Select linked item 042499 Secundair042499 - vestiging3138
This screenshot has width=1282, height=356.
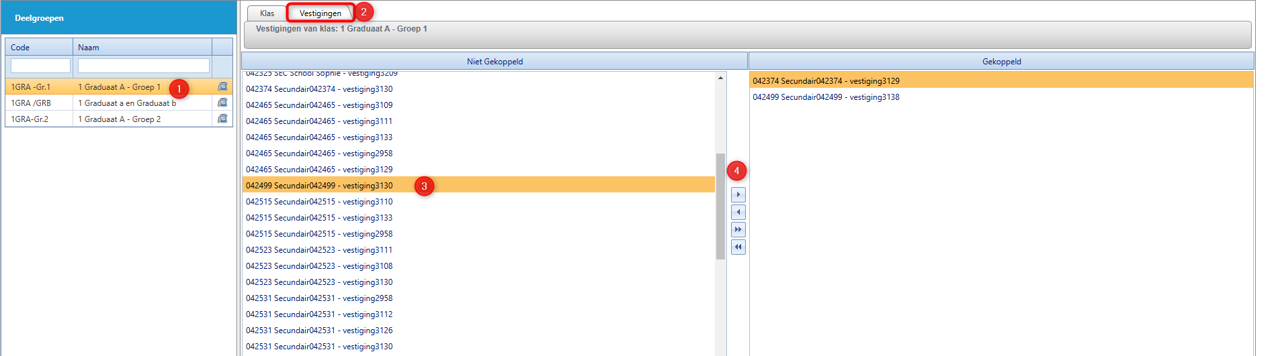pos(826,97)
